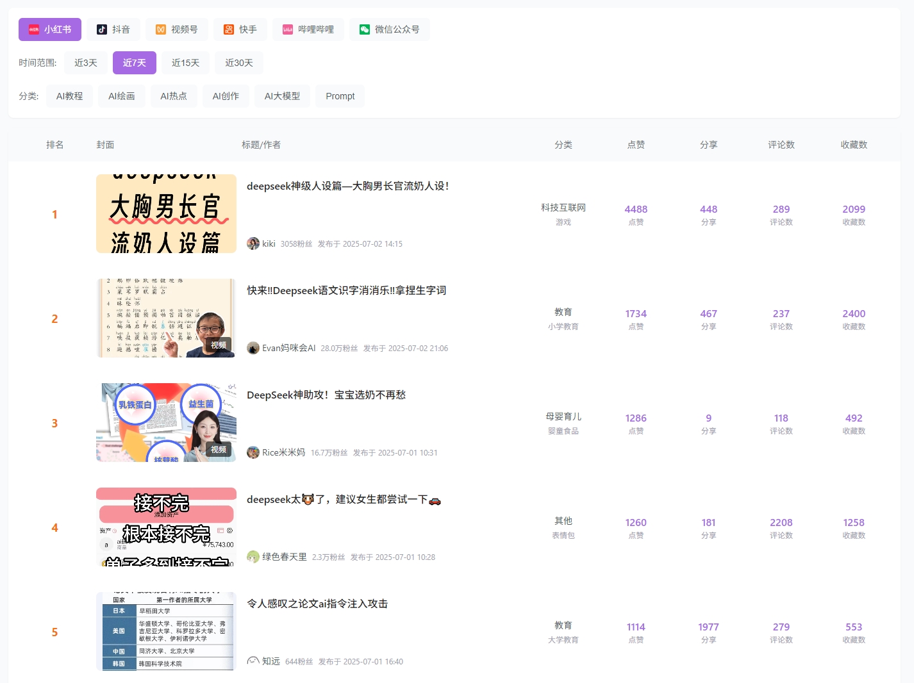Image resolution: width=914 pixels, height=683 pixels.
Task: Click 绿色春天里 avatar icon
Action: click(253, 557)
